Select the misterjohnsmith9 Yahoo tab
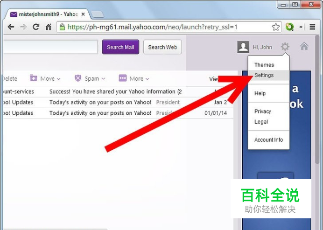The width and height of the screenshot is (323, 230). pos(48,14)
